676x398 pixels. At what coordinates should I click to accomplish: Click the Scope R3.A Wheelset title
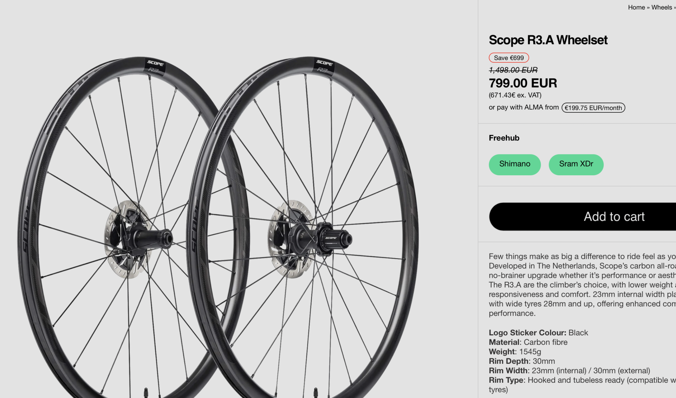point(548,40)
